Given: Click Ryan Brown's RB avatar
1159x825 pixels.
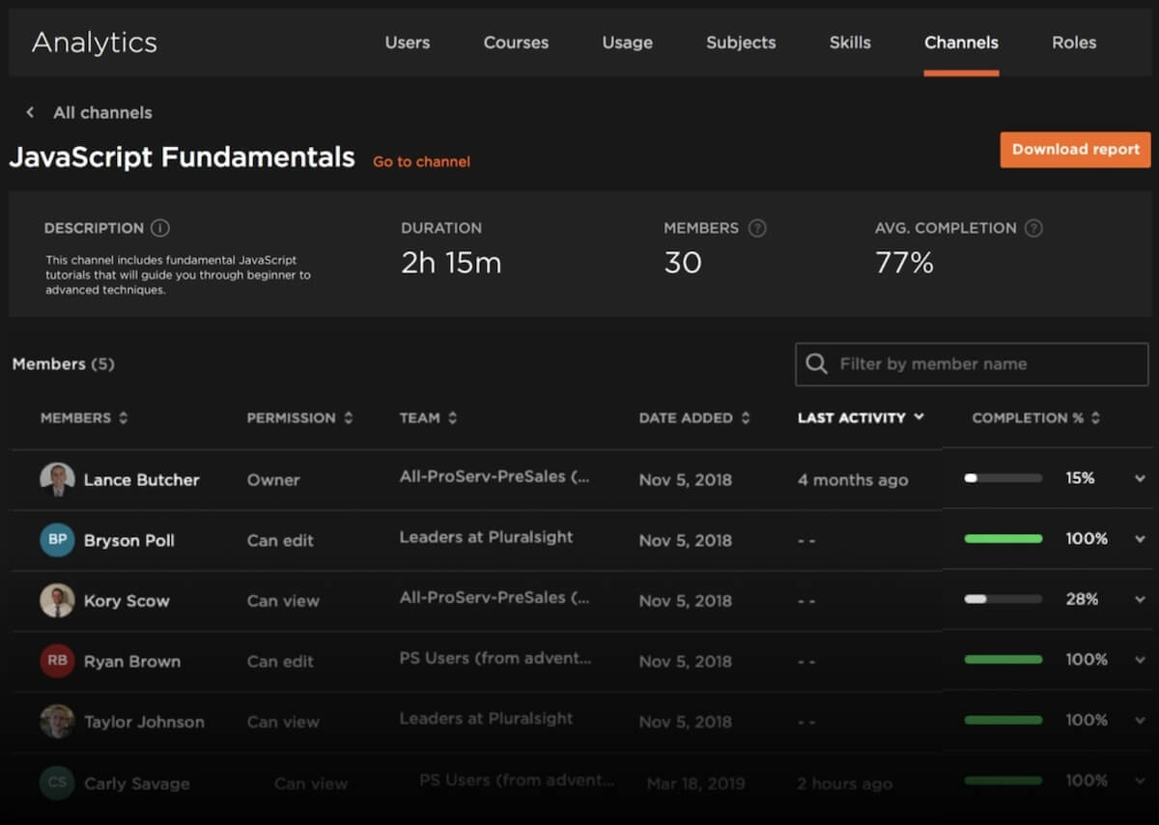Looking at the screenshot, I should 57,661.
